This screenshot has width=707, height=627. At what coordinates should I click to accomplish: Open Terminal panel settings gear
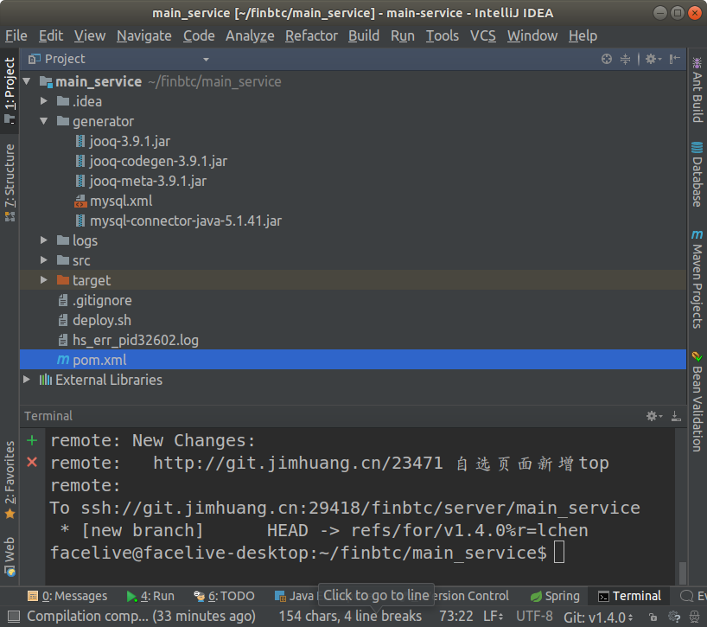pyautogui.click(x=653, y=416)
